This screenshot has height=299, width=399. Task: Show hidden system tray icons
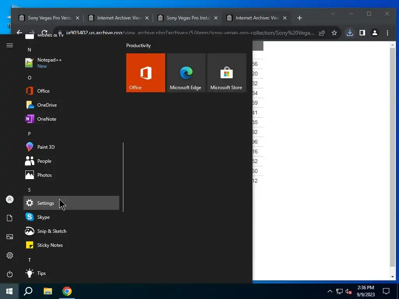pos(330,291)
